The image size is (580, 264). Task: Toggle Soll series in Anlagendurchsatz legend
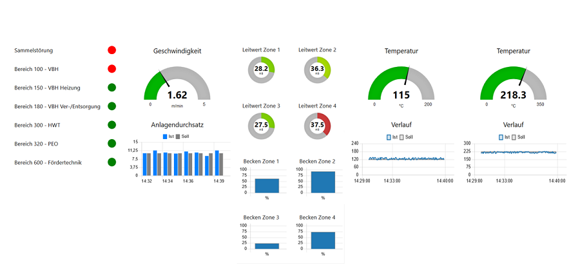(x=183, y=137)
